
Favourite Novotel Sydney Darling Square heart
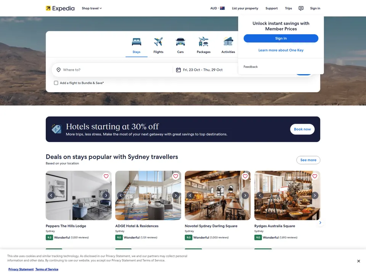(245, 176)
